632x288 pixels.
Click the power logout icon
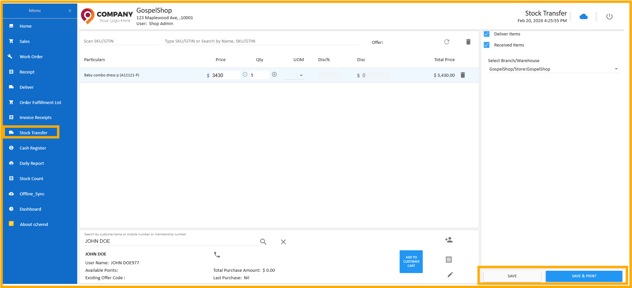[609, 17]
